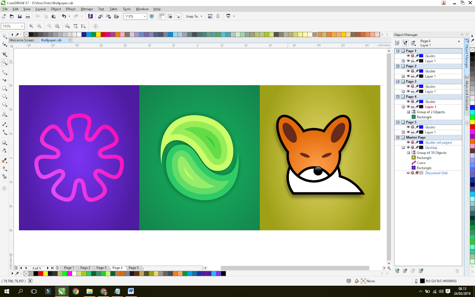Viewport: 475px width, 297px height.
Task: Toggle Show Object Properties in Object Manager
Action: point(397,43)
